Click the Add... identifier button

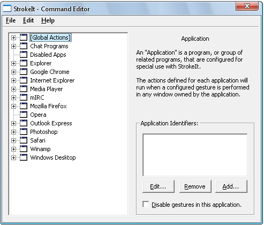pos(231,186)
